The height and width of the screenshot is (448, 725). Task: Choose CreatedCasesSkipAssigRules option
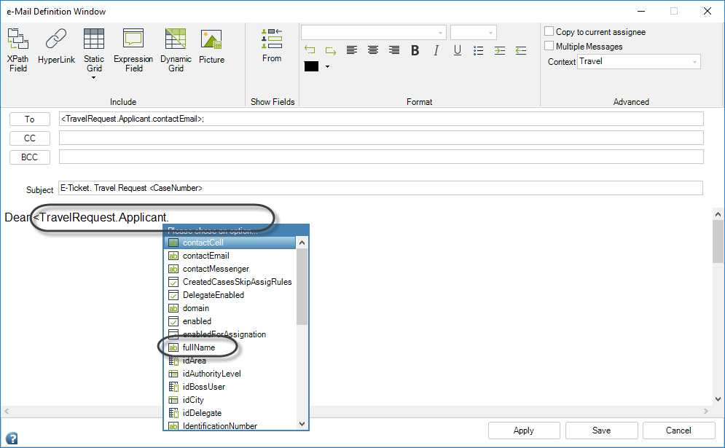point(230,282)
